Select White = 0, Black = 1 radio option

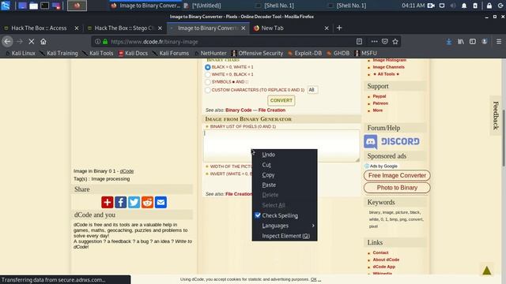(x=208, y=74)
